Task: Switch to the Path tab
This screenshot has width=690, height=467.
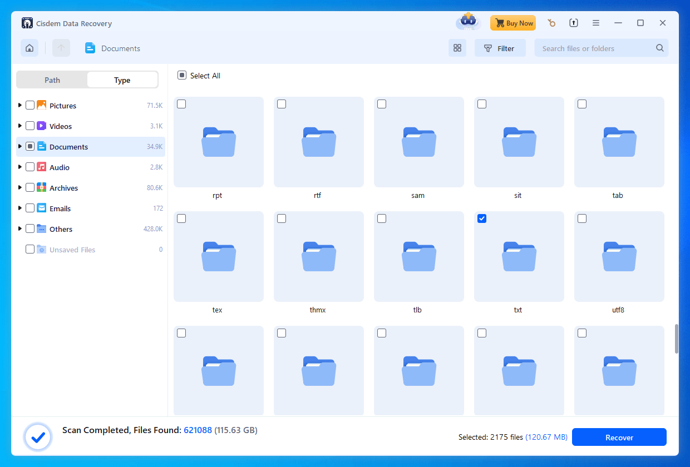Action: click(52, 80)
